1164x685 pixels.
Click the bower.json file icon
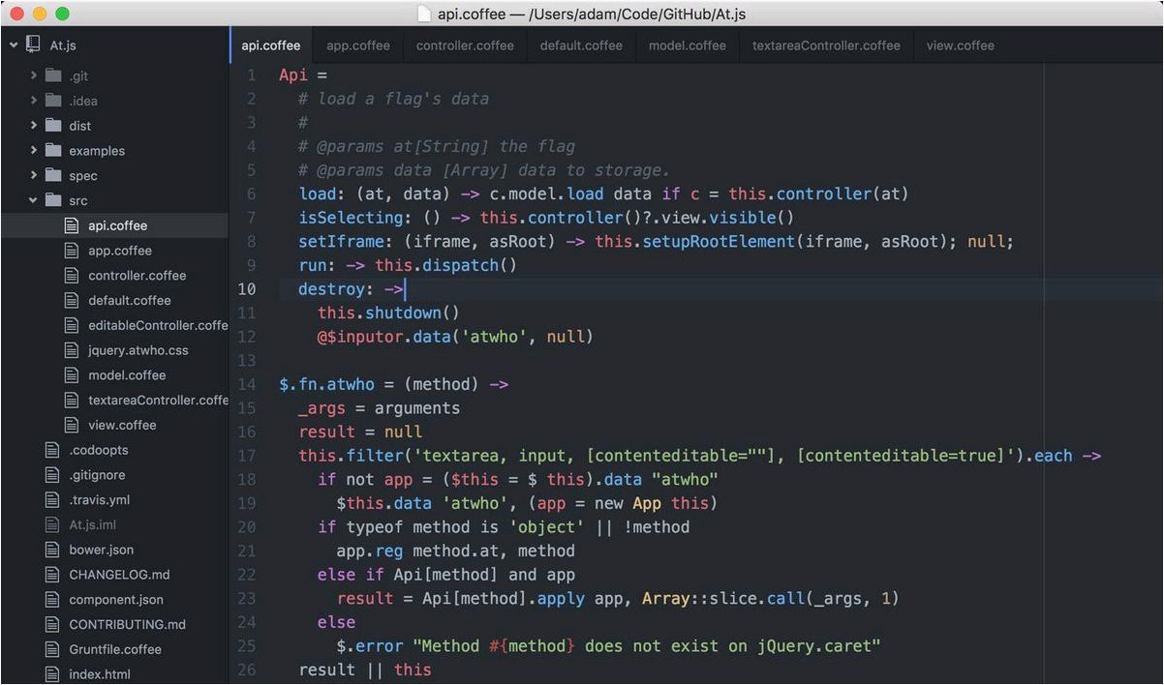click(x=52, y=550)
